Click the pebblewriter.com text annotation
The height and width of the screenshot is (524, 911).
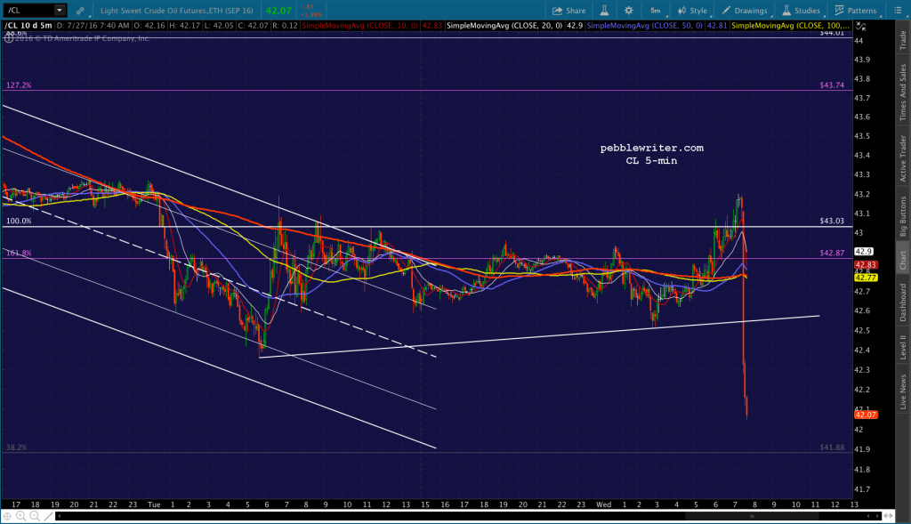(x=652, y=149)
